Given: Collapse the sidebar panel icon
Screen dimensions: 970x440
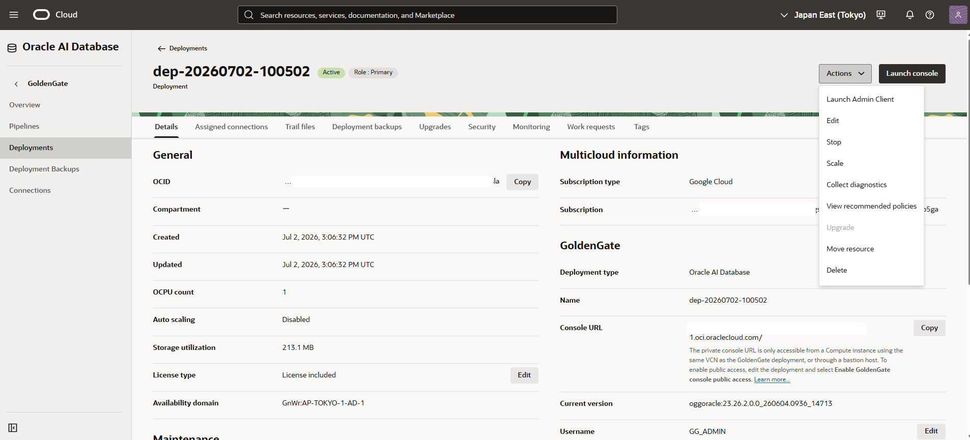Looking at the screenshot, I should (x=13, y=428).
